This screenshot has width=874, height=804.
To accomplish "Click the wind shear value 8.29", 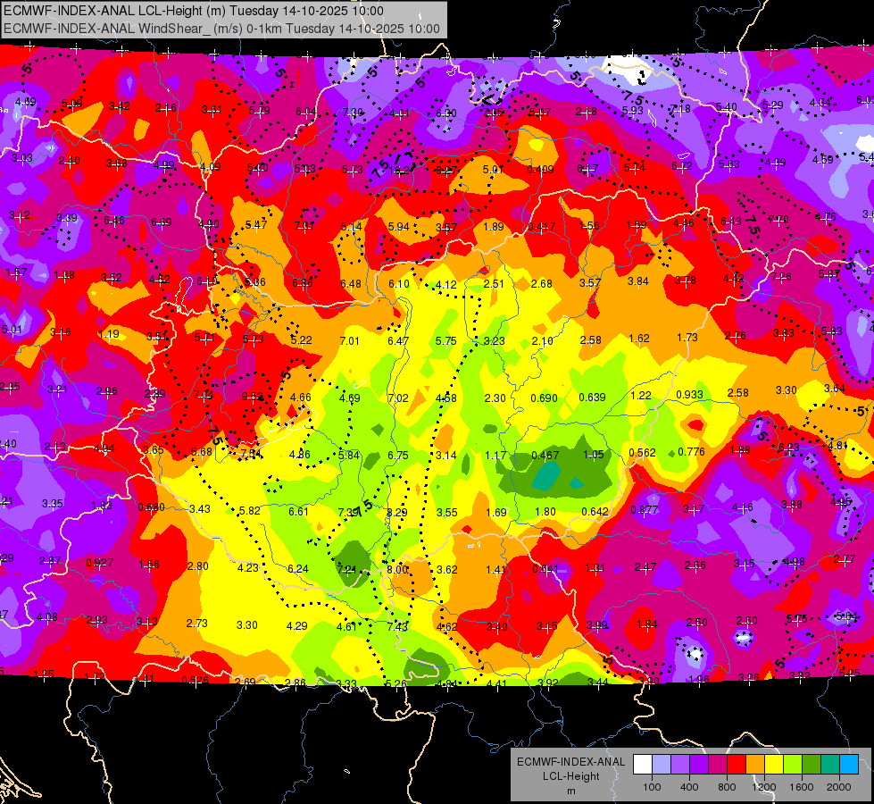I will 397,512.
